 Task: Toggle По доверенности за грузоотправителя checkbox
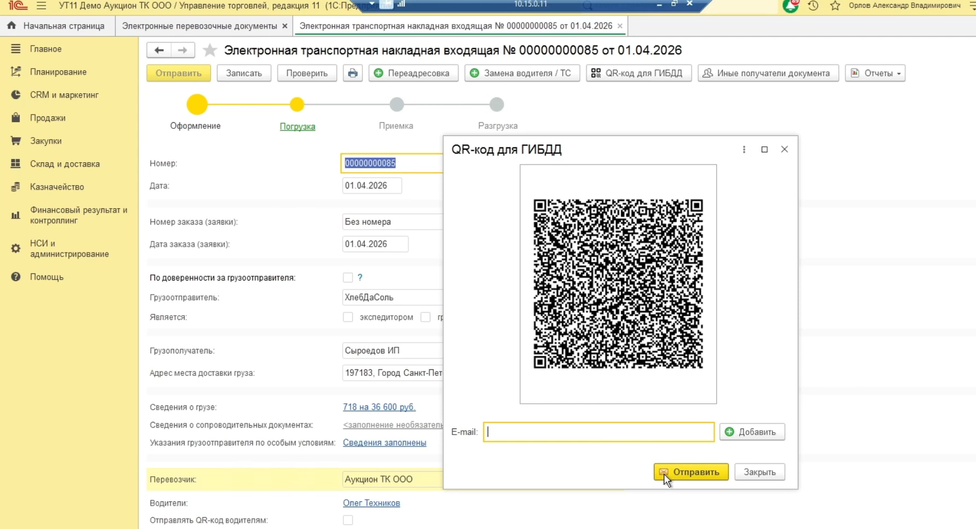(348, 278)
